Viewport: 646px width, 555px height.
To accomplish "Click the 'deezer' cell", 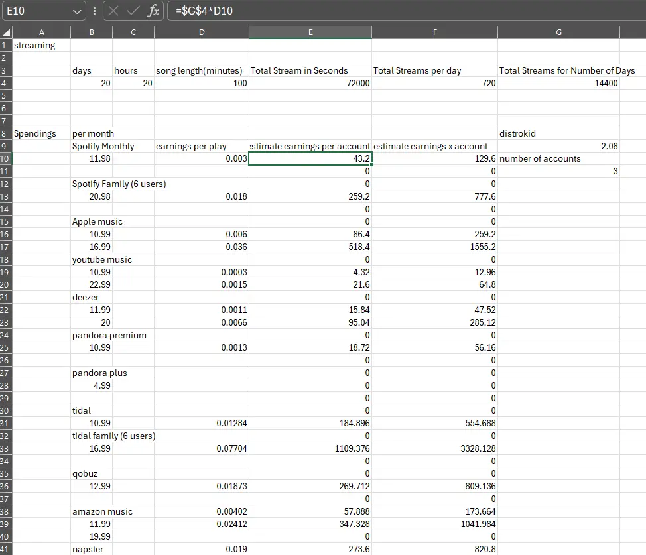I will [x=92, y=297].
